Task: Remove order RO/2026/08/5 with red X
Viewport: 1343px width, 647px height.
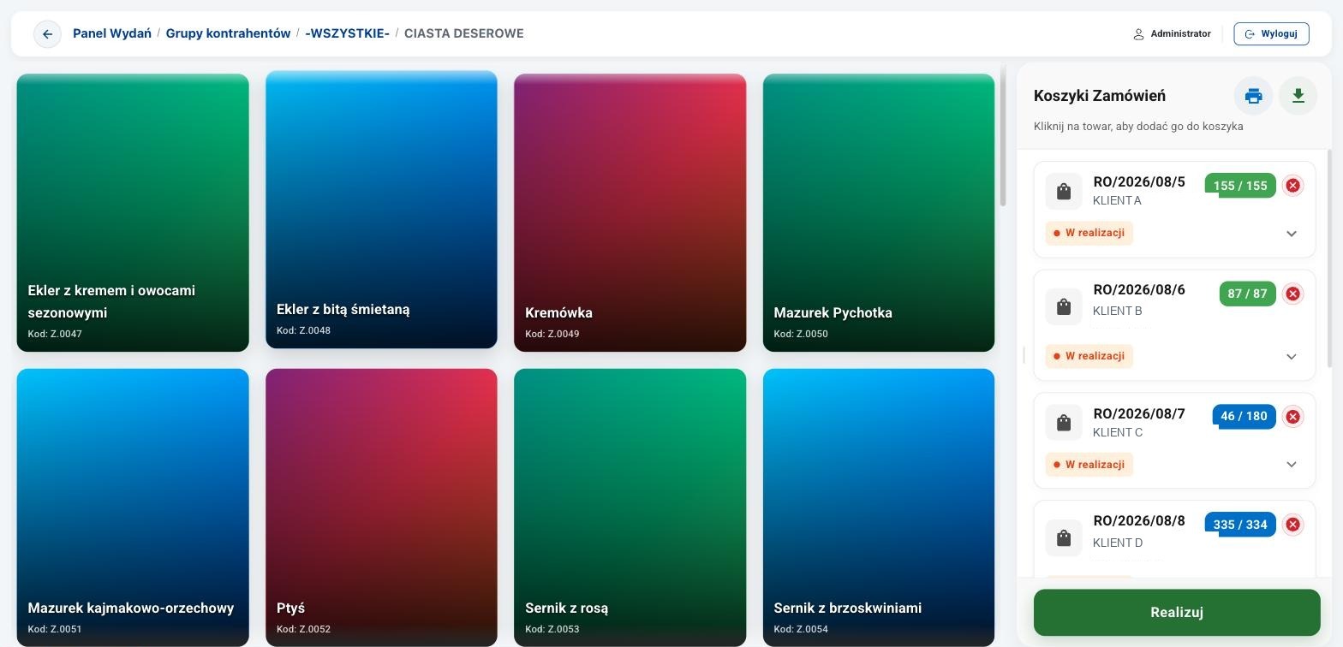Action: [x=1293, y=186]
